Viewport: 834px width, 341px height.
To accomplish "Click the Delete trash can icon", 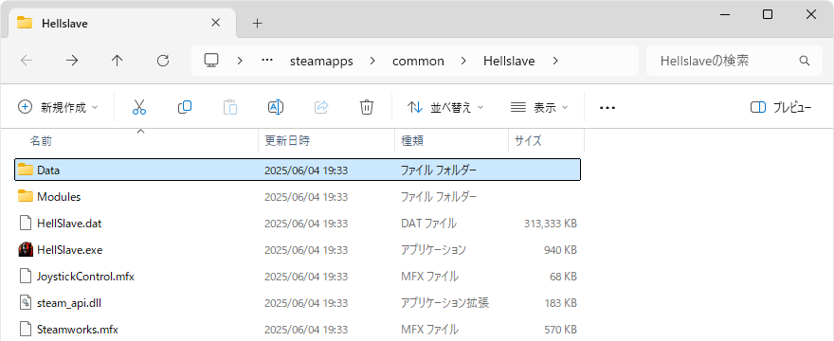I will [367, 107].
